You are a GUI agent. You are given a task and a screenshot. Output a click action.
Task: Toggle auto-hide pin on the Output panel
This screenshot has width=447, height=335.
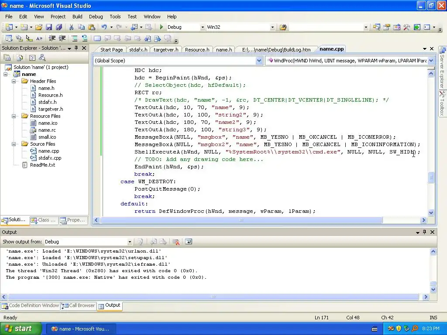point(424,232)
